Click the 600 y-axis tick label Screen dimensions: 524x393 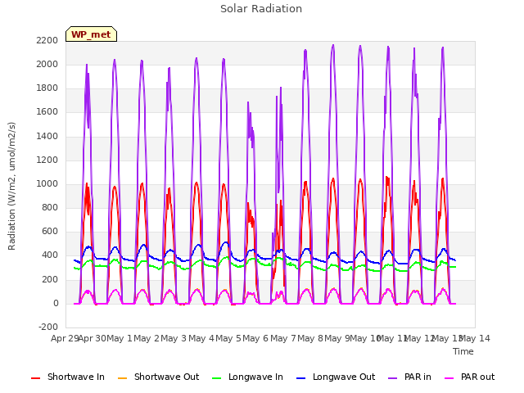point(50,231)
